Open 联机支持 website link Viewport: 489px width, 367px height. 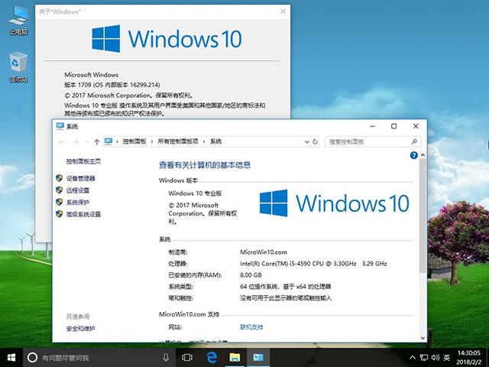click(251, 327)
